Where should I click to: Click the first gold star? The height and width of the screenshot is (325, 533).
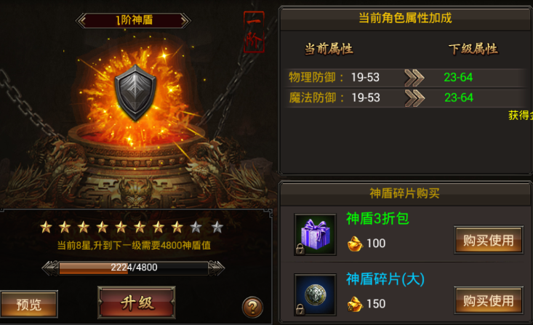coord(46,227)
